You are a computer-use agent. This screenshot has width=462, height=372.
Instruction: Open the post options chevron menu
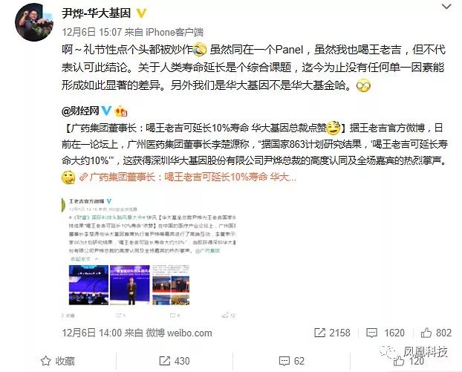click(x=446, y=7)
